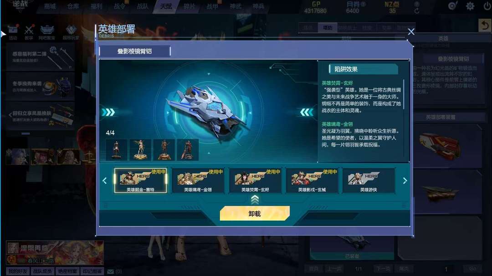Click the first deployed hero statue thumbnail
The image size is (492, 276).
point(117,149)
